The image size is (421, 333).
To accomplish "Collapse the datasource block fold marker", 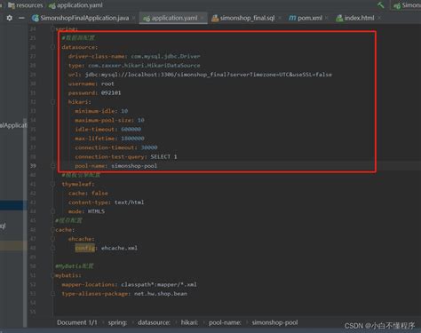I will (x=52, y=47).
